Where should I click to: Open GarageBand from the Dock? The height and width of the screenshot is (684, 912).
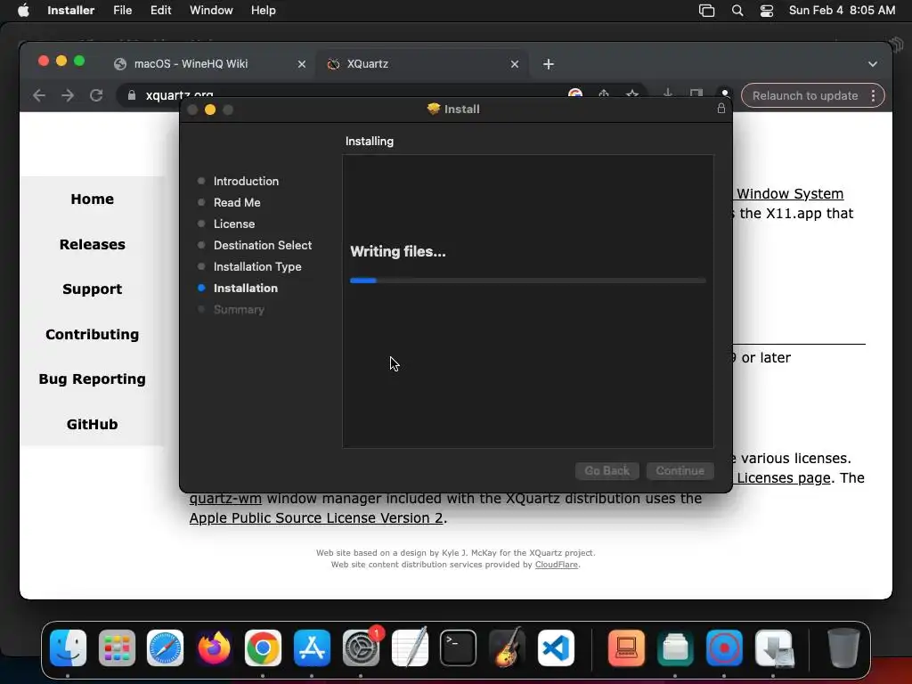[507, 647]
